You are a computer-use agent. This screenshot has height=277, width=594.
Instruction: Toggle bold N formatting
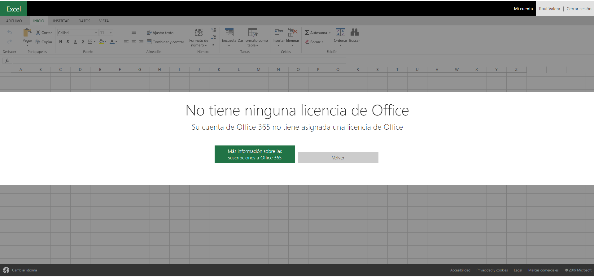point(61,42)
